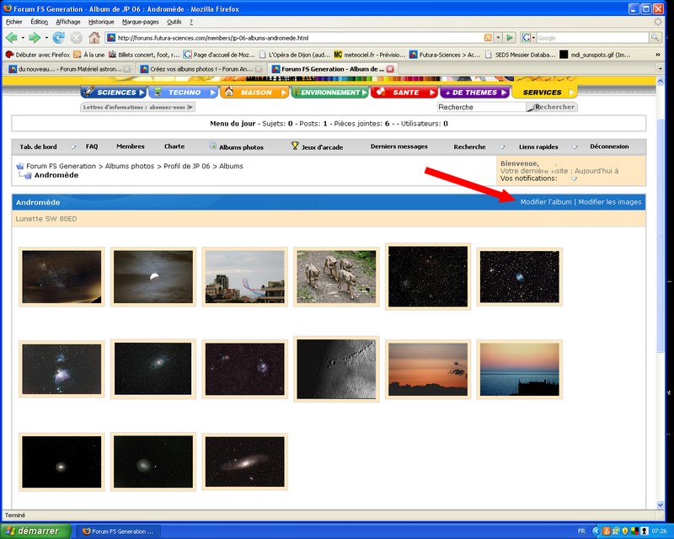This screenshot has width=674, height=539.
Task: Open the forward history dropdown arrow
Action: tap(46, 38)
